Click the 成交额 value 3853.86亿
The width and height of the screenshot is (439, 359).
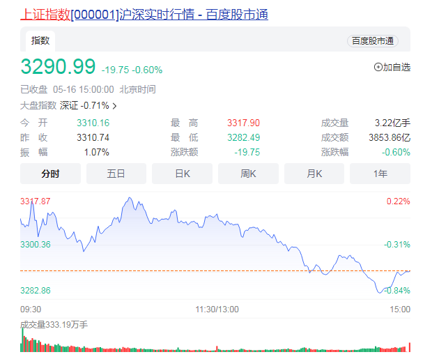(x=390, y=137)
